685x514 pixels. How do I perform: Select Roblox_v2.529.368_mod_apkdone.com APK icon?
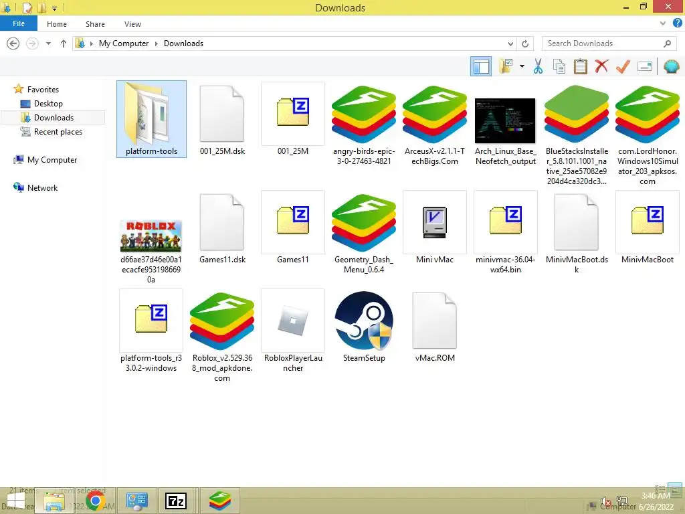222,321
